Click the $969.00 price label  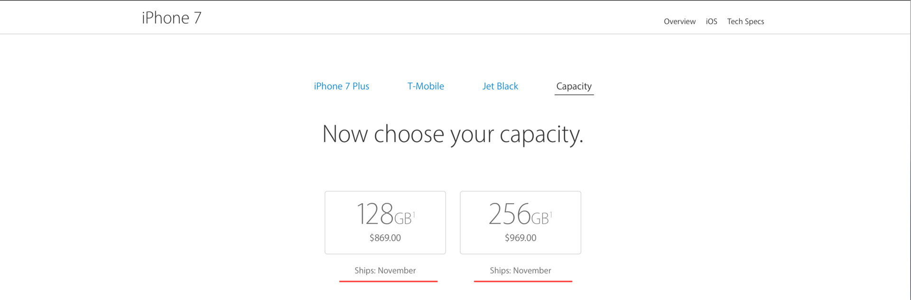[520, 238]
